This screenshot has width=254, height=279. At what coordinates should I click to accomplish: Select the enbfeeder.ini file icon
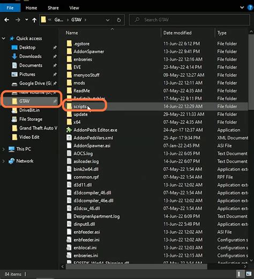[69, 240]
